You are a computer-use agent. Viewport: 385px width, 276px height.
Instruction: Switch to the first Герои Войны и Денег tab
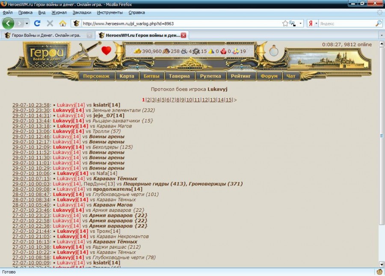pyautogui.click(x=46, y=35)
